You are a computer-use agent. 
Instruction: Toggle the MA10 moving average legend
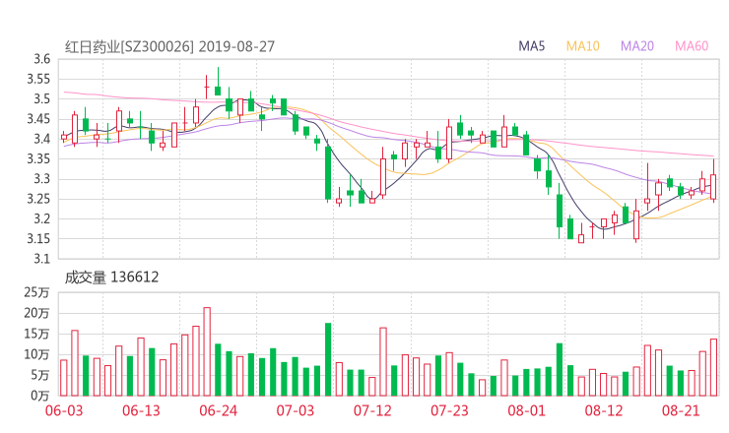[583, 46]
